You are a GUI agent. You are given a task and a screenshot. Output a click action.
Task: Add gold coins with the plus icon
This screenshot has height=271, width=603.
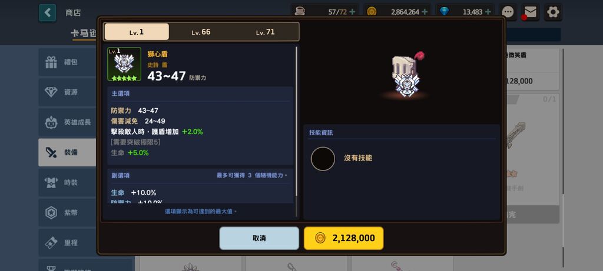click(x=425, y=12)
